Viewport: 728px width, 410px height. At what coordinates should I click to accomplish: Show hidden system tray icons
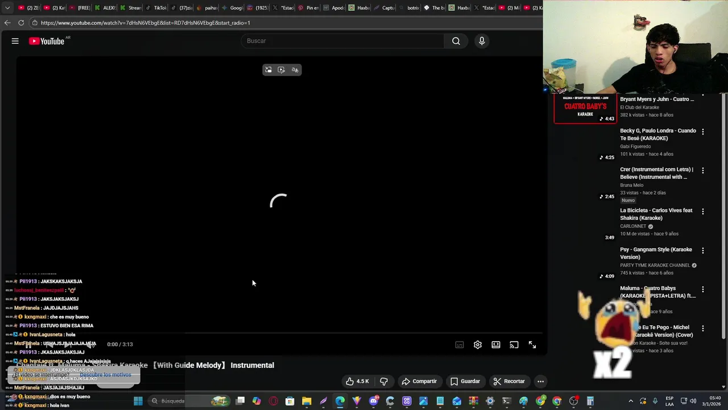tap(631, 401)
